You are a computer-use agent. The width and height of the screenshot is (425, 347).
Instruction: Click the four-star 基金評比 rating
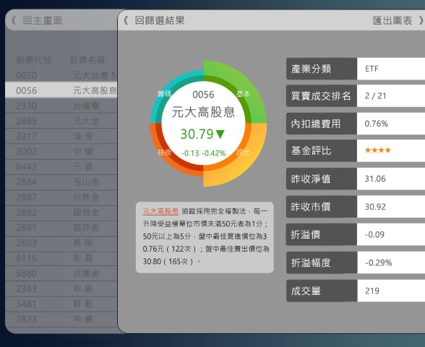pos(377,150)
